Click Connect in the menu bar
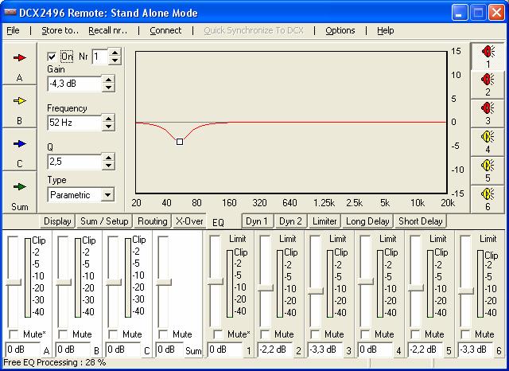Screen dimensions: 509x371 click(x=165, y=30)
